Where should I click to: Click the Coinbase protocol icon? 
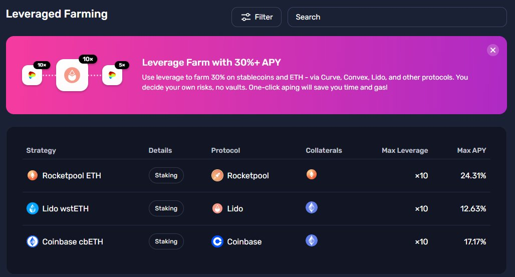[x=217, y=241]
